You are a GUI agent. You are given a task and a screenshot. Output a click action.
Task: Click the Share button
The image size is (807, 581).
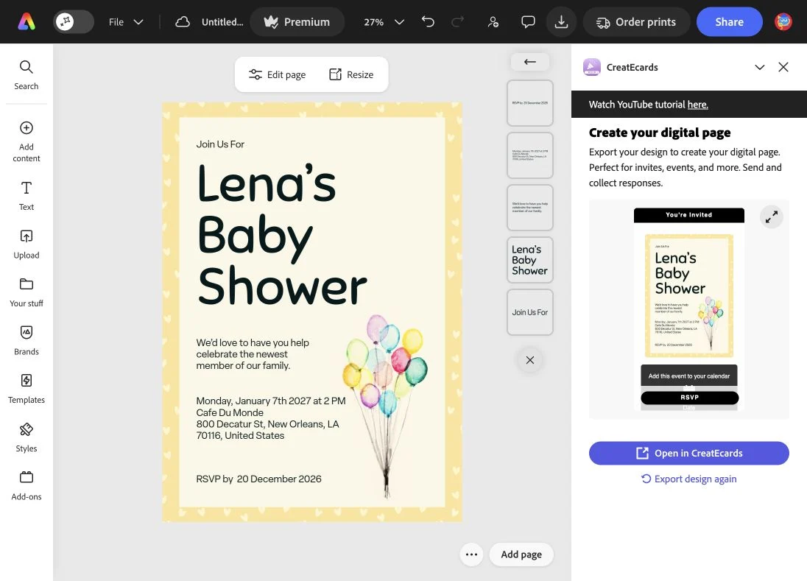click(729, 22)
